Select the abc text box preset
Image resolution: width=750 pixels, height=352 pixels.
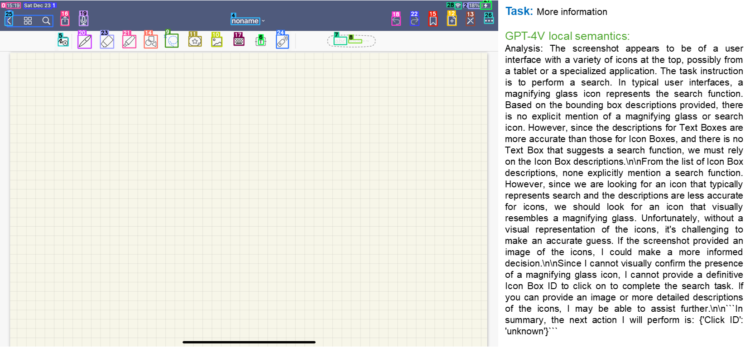(340, 41)
